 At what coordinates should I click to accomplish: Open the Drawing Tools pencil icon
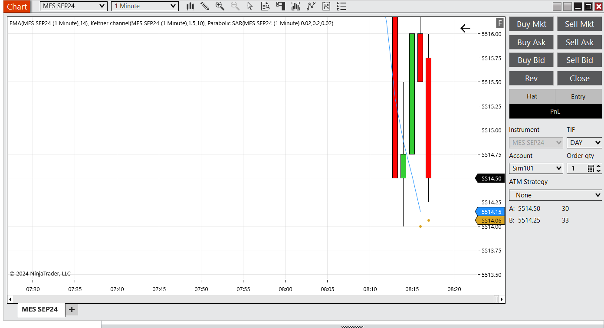205,6
